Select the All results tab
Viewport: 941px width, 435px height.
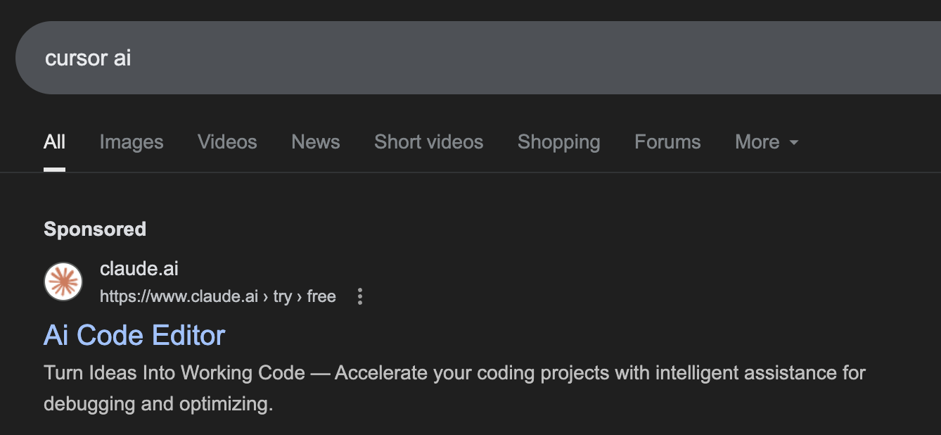point(54,142)
